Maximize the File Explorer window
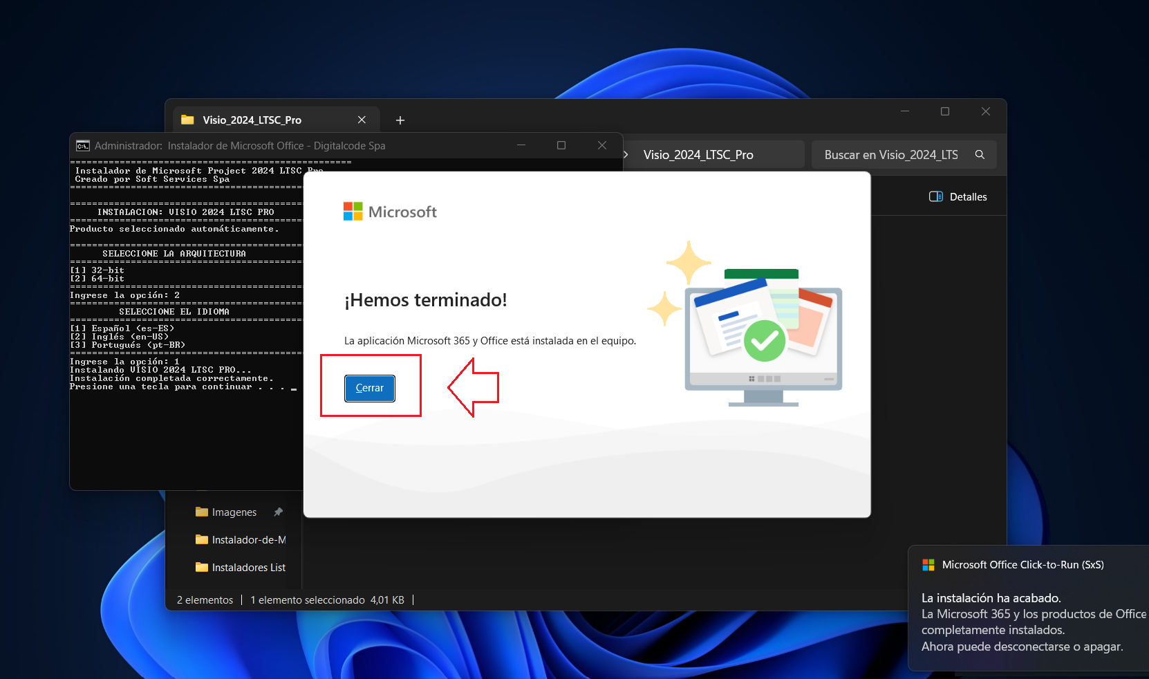Viewport: 1149px width, 679px height. (x=945, y=111)
